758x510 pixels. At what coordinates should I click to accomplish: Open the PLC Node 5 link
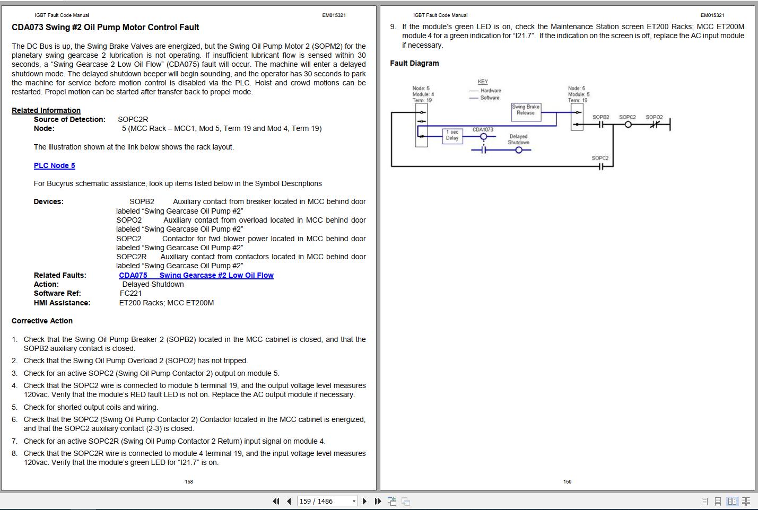[x=55, y=165]
